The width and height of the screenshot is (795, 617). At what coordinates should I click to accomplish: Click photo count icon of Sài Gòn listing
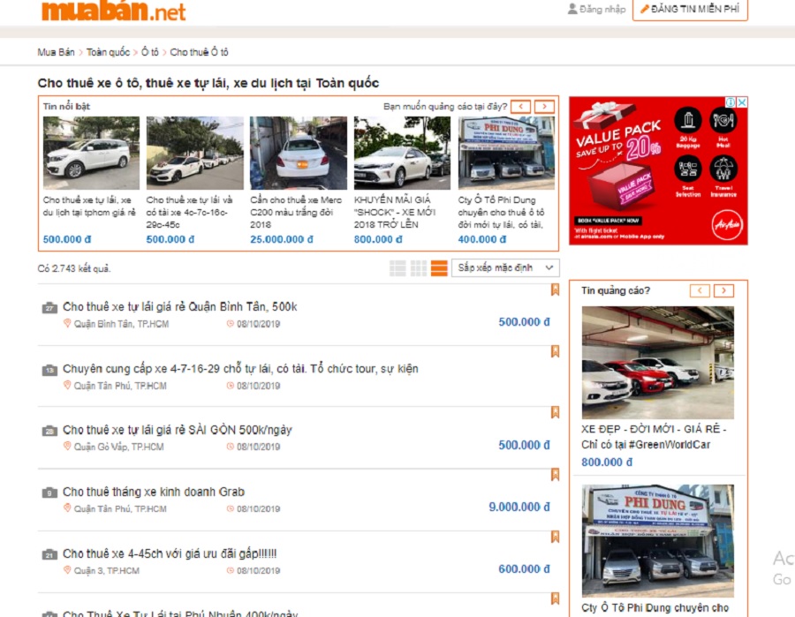[49, 431]
